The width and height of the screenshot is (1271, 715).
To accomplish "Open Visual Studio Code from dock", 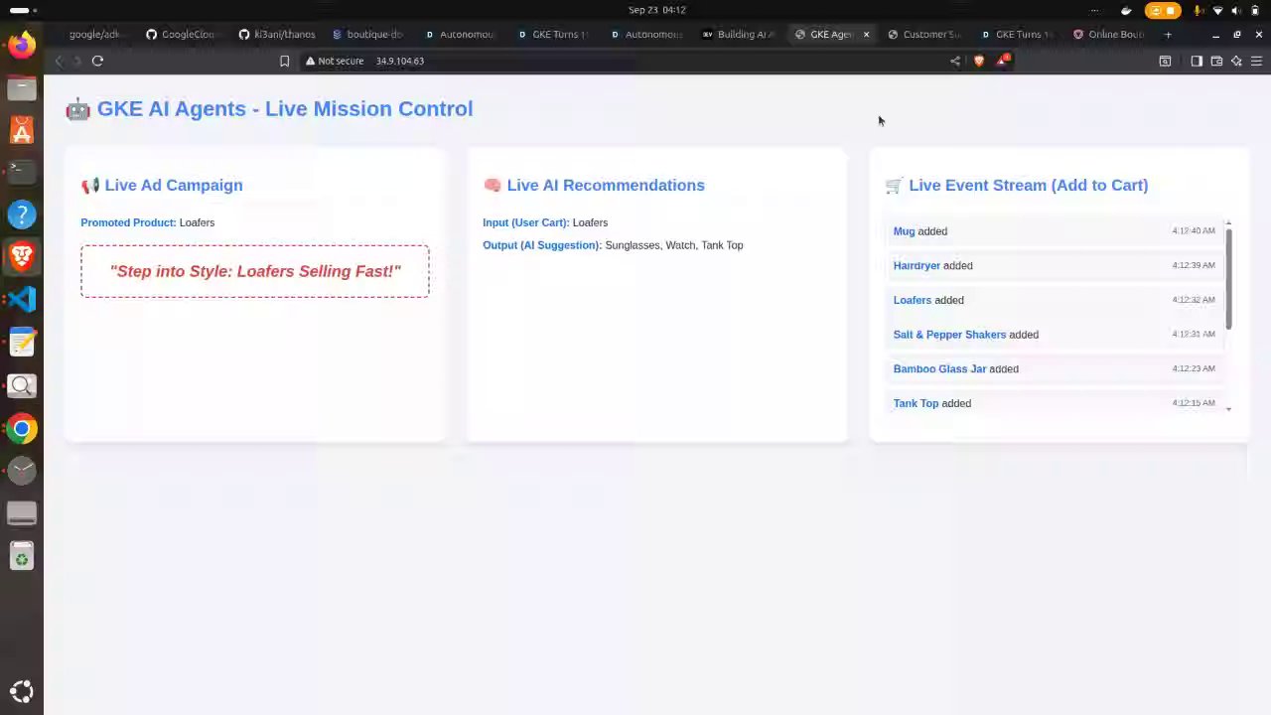I will 22,299.
